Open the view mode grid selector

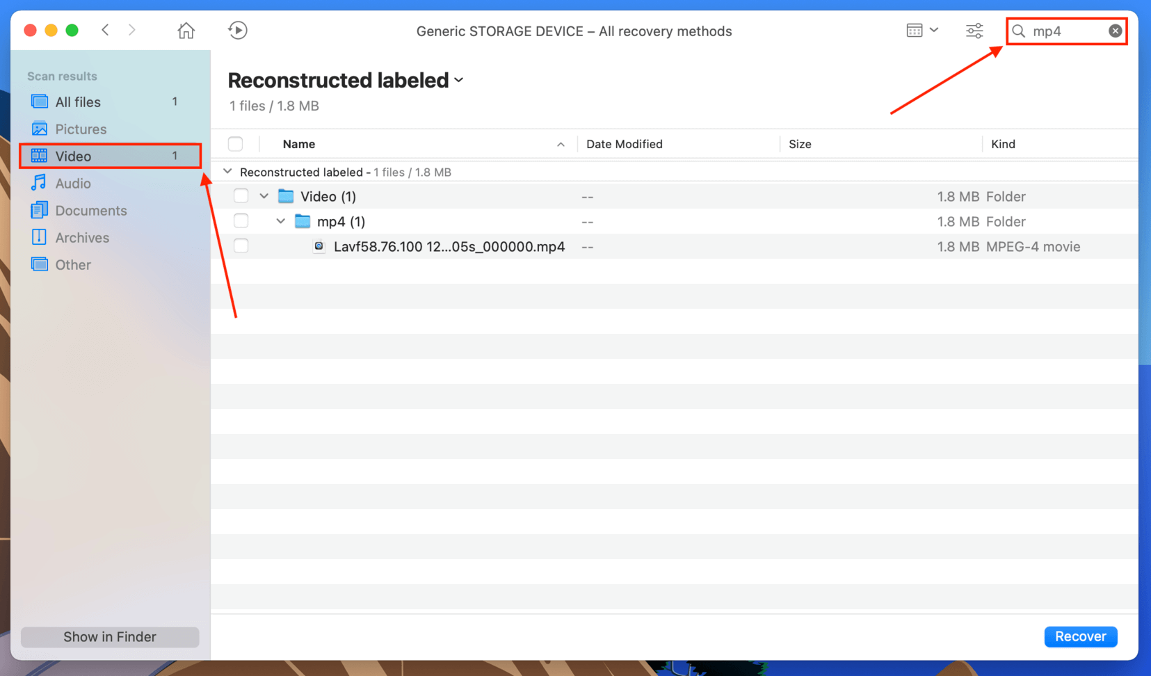click(x=922, y=30)
